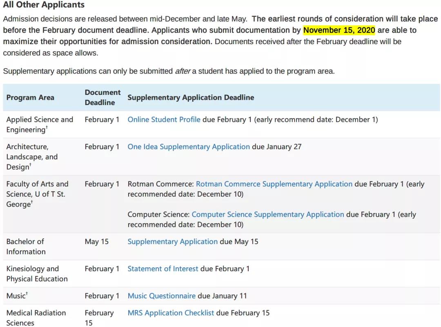This screenshot has width=441, height=327.
Task: Click Supplementary Application Deadline column header
Action: tap(191, 97)
